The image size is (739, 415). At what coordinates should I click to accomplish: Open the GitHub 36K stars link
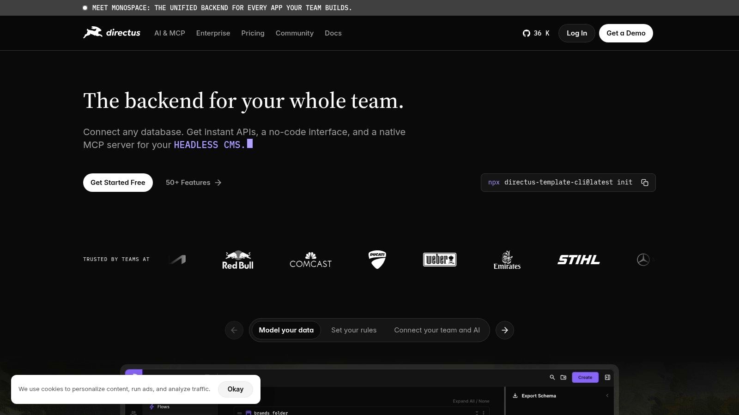(536, 33)
